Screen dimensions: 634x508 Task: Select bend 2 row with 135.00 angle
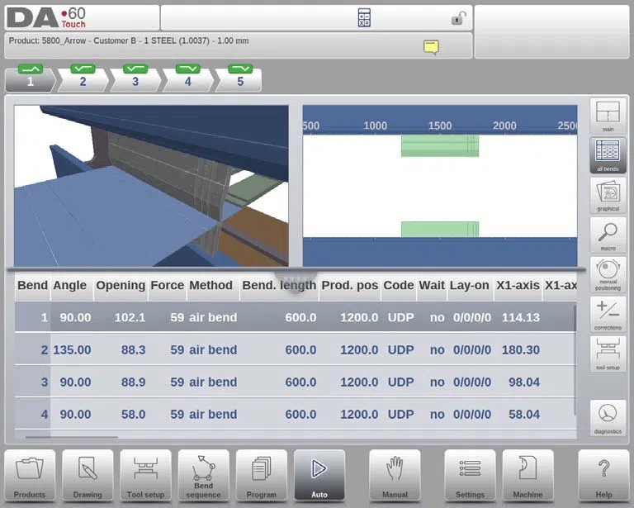click(x=296, y=349)
